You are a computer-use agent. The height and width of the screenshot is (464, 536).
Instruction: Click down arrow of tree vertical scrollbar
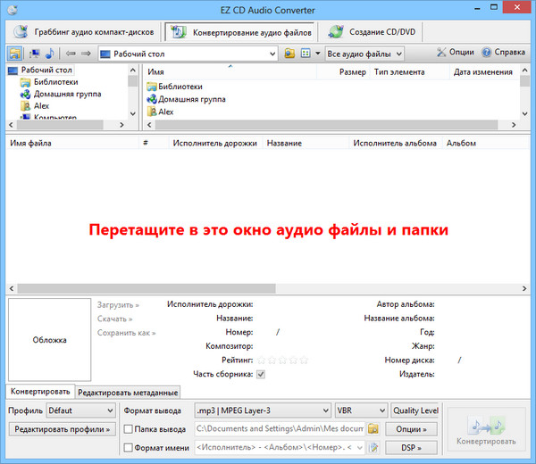click(133, 113)
